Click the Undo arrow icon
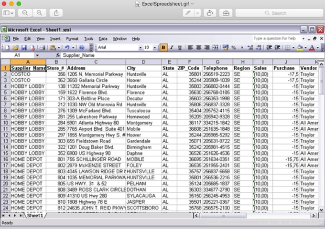 67,48
